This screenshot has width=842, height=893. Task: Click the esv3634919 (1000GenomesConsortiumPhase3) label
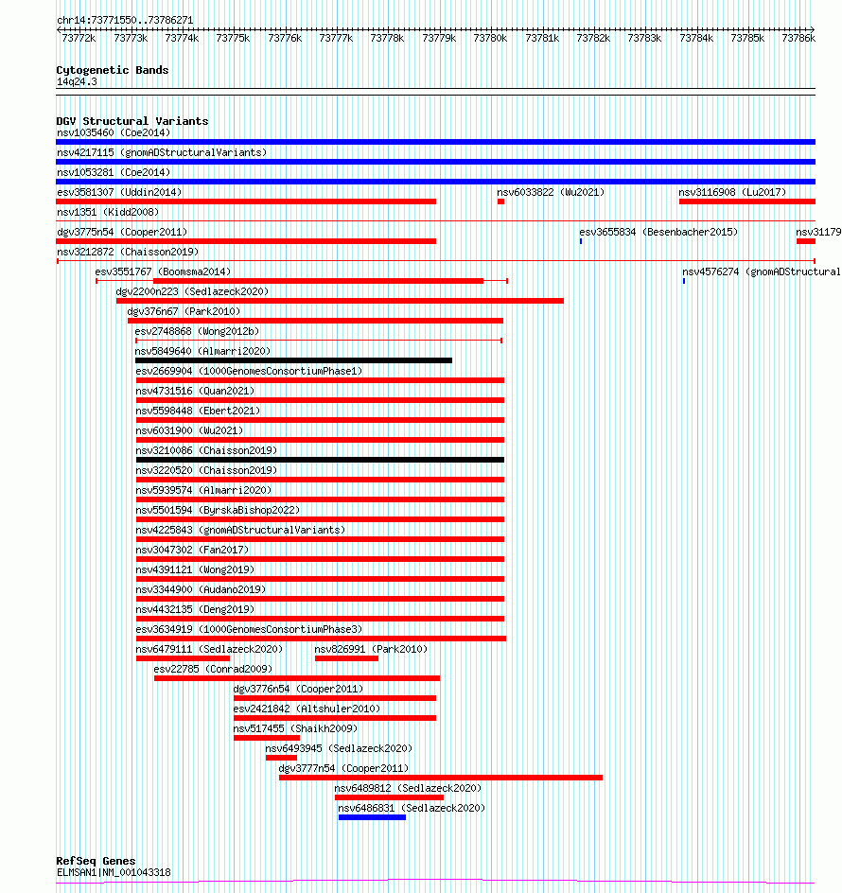coord(249,629)
